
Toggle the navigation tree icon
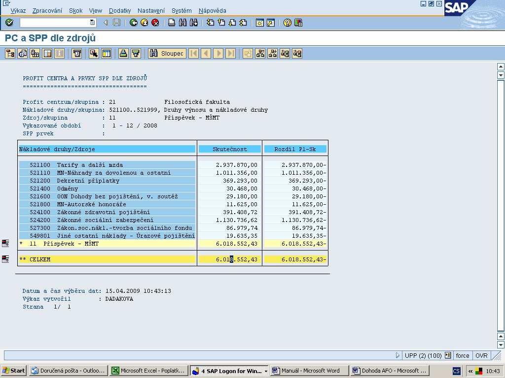pyautogui.click(x=10, y=53)
